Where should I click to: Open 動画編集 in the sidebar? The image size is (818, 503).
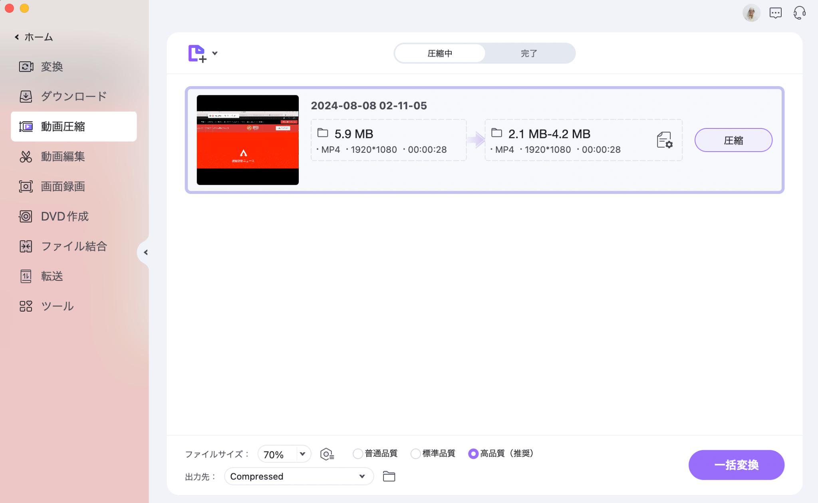pos(74,156)
